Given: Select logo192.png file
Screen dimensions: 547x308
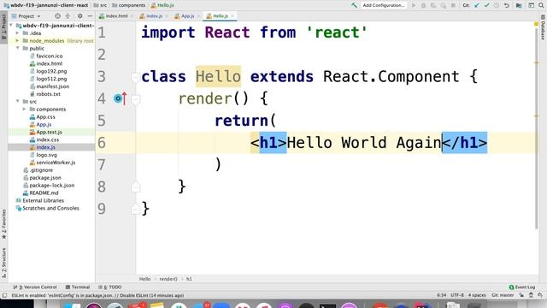Looking at the screenshot, I should point(51,71).
